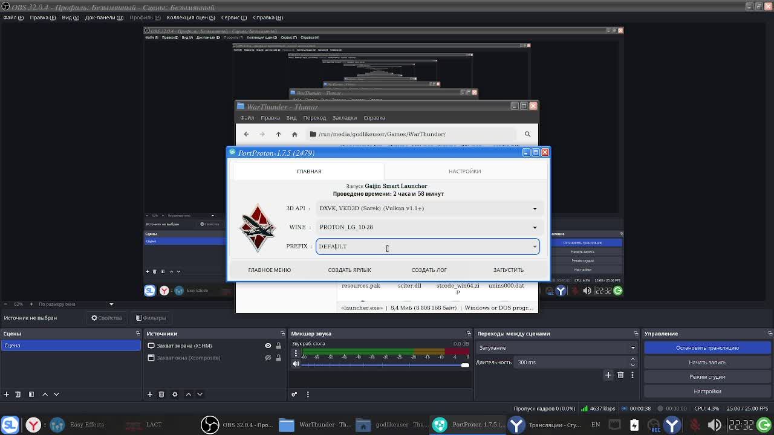The height and width of the screenshot is (435, 774).
Task: Open the SL app launcher icon in taskbar
Action: tap(9, 425)
